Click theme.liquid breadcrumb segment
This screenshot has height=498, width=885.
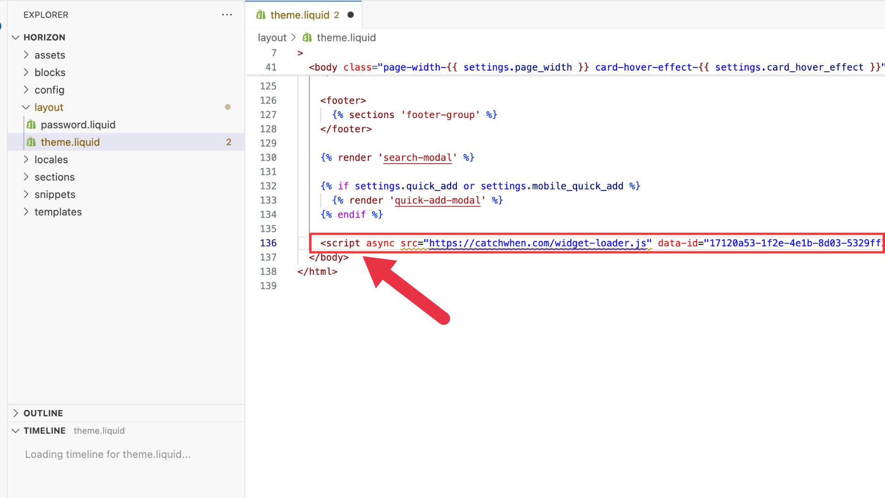(346, 37)
